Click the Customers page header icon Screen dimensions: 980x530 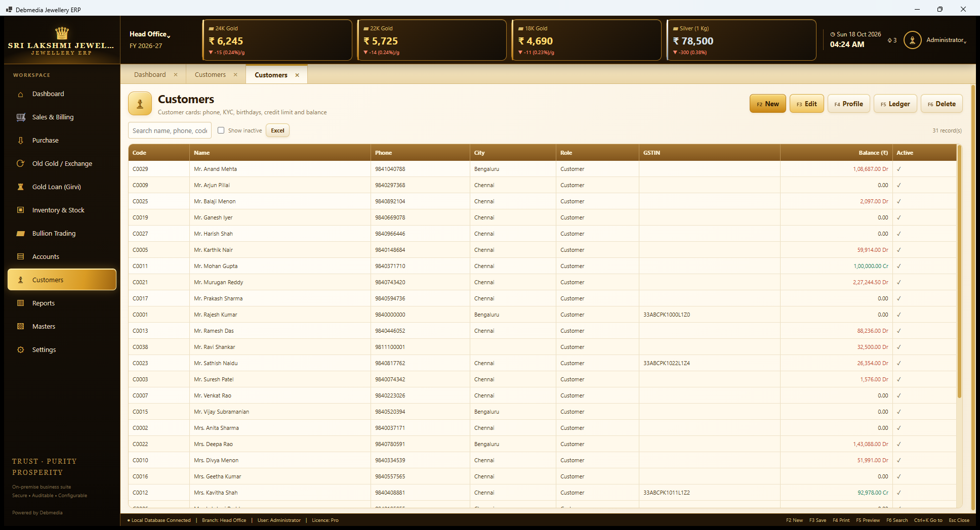pos(140,104)
